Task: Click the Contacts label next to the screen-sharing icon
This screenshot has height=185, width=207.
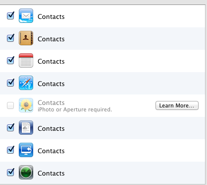Action: click(51, 151)
